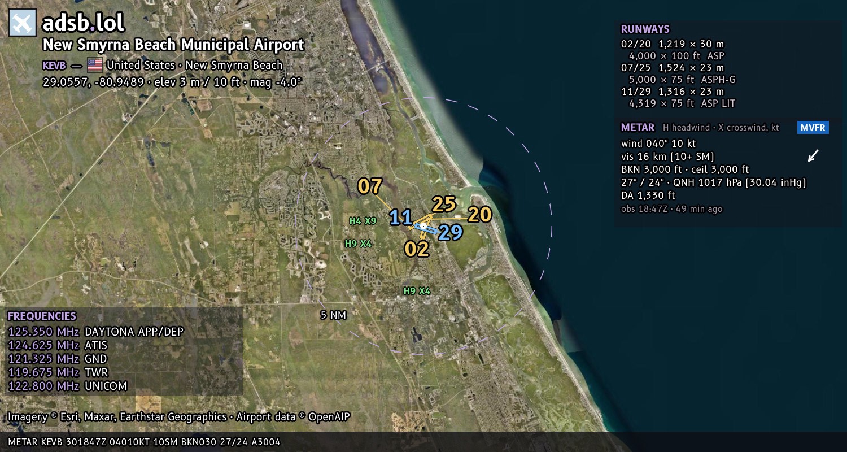Click the DA 1,330 ft density altitude
The width and height of the screenshot is (847, 452).
648,195
